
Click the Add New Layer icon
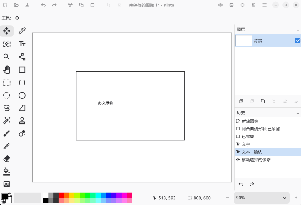tap(241, 101)
